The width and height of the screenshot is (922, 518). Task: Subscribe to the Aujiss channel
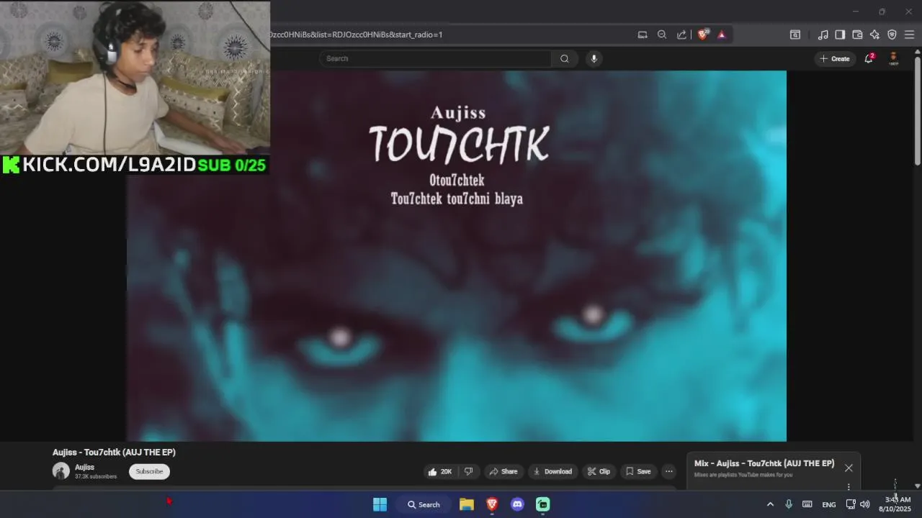pyautogui.click(x=149, y=471)
